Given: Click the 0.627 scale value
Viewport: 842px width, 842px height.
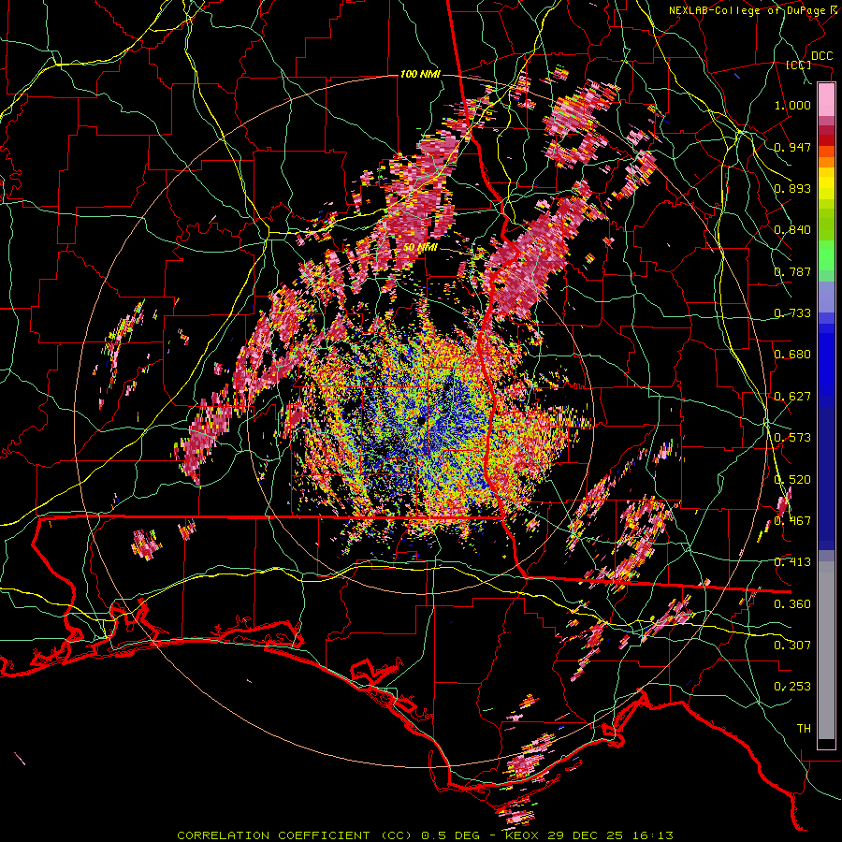Looking at the screenshot, I should point(792,397).
